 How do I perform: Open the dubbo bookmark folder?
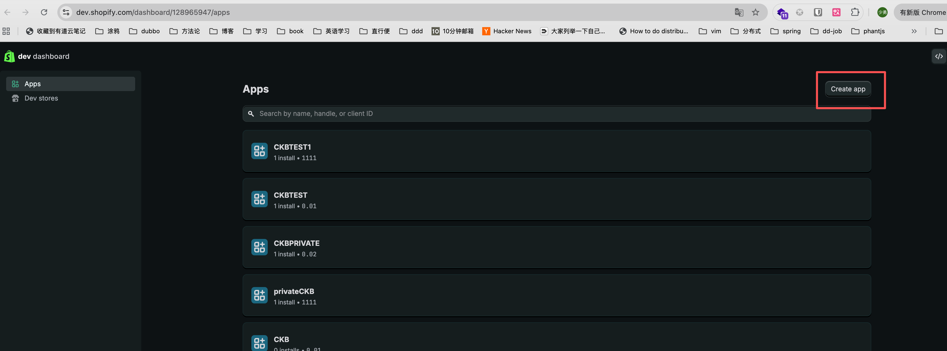(x=144, y=31)
